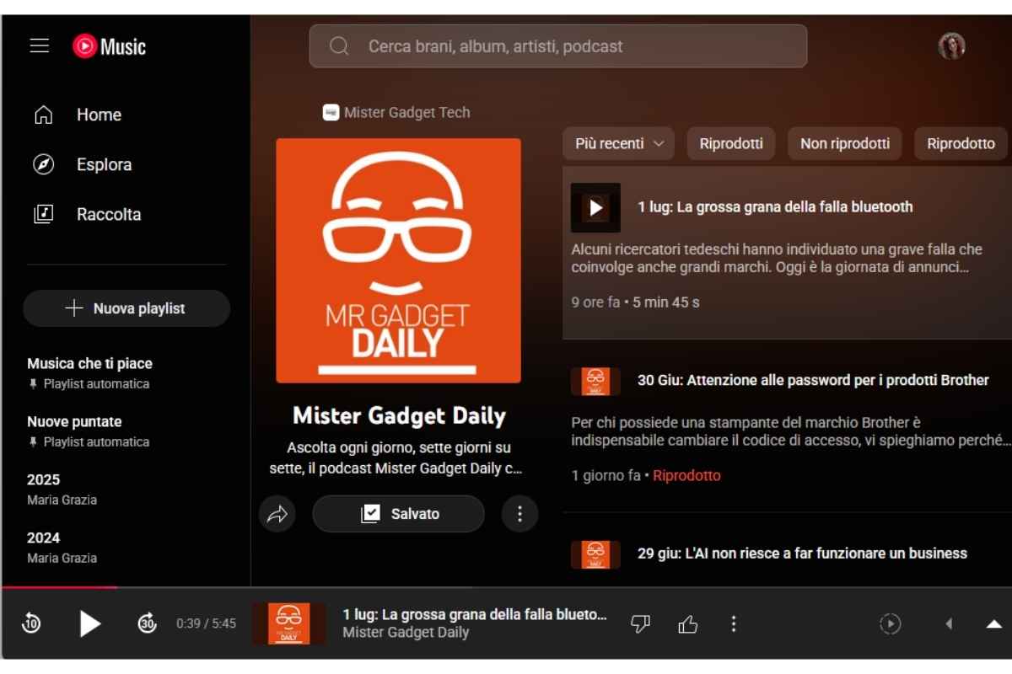The height and width of the screenshot is (674, 1012).
Task: Click the red playback progress bar
Action: tap(59, 586)
